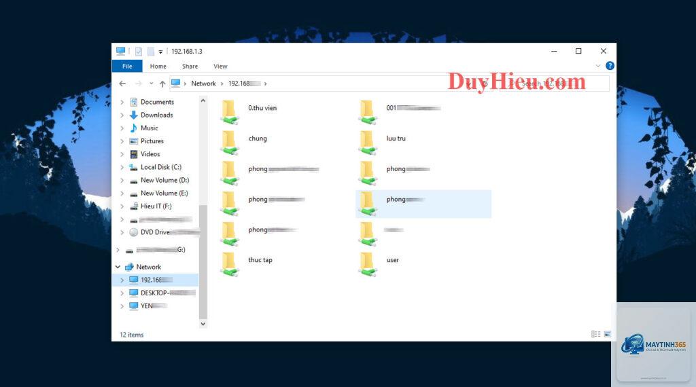This screenshot has width=696, height=387.
Task: Open the Help question mark icon
Action: click(x=610, y=66)
